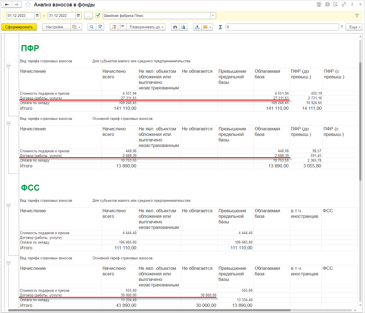Collapse the ПФР Основной тариф group
The height and width of the screenshot is (313, 365).
[x=8, y=123]
